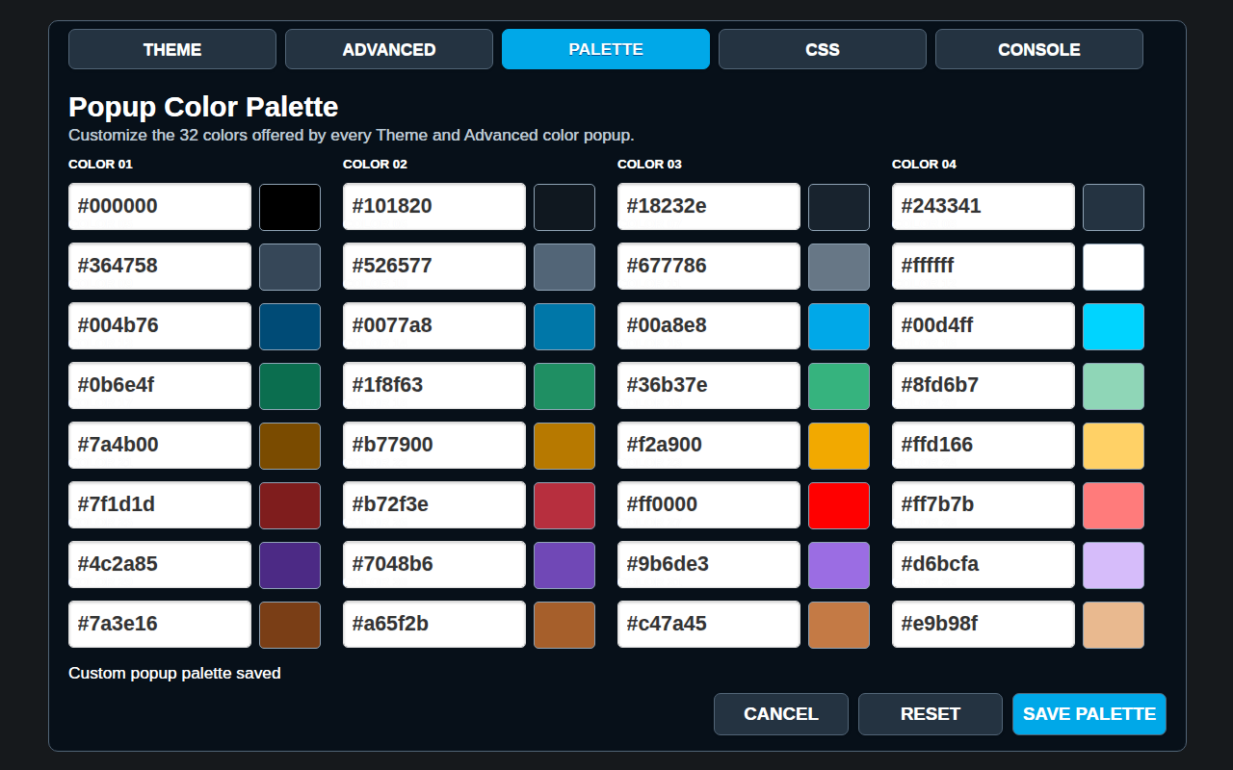Click the 'Custom popup palette saved' status message
This screenshot has height=770, width=1233.
[x=174, y=674]
